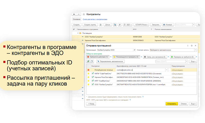Toggle Проверка не требуется (0) filter
Screen dimensions: 205x123
pos(183,57)
